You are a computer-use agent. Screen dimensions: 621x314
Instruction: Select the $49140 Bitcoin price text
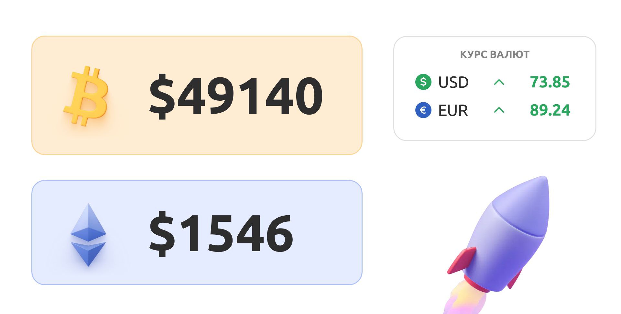pos(236,95)
